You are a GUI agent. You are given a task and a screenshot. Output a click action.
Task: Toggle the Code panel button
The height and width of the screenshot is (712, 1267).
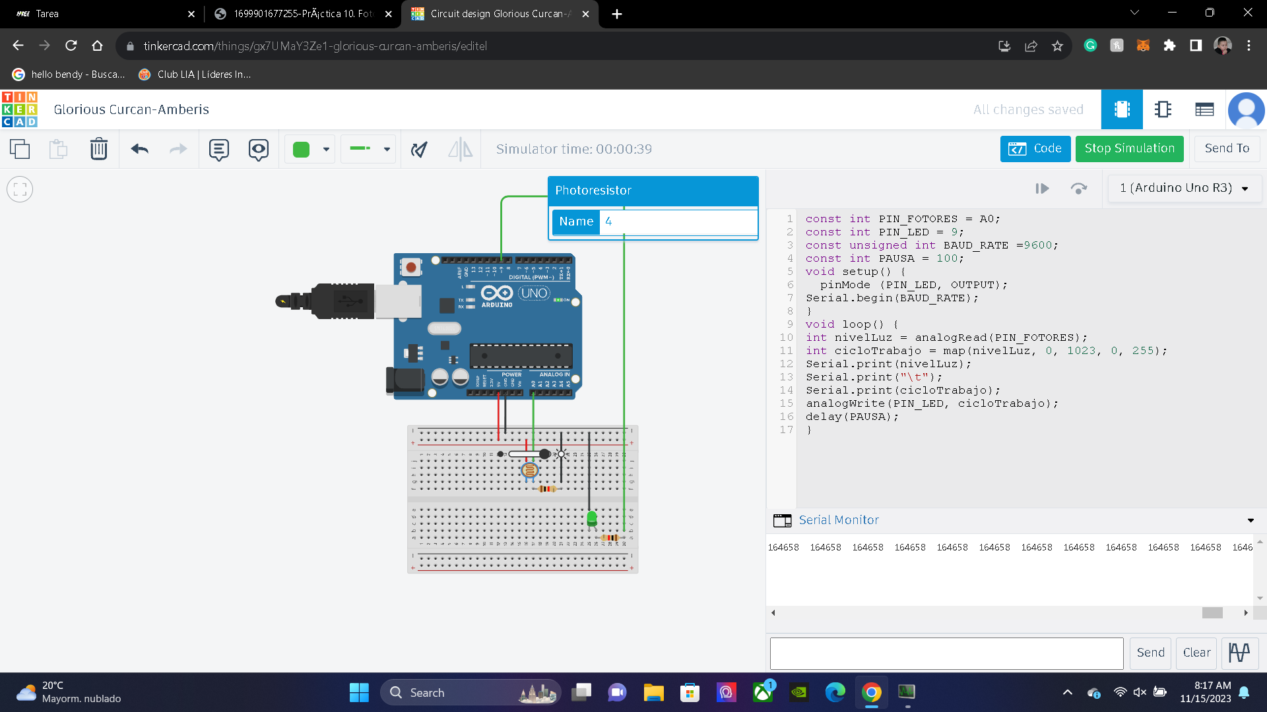tap(1035, 149)
